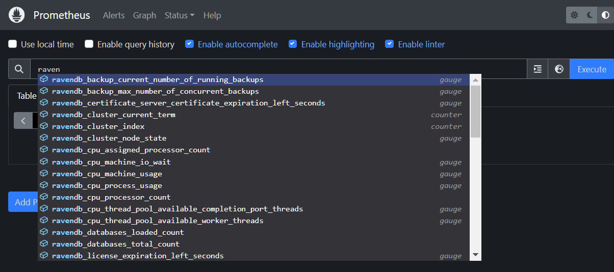
Task: Choose ravendb_cluster_index from autocomplete
Action: click(254, 126)
